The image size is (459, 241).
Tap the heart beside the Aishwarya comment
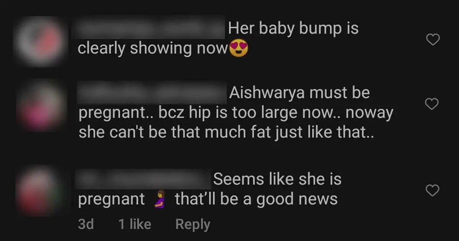(433, 104)
